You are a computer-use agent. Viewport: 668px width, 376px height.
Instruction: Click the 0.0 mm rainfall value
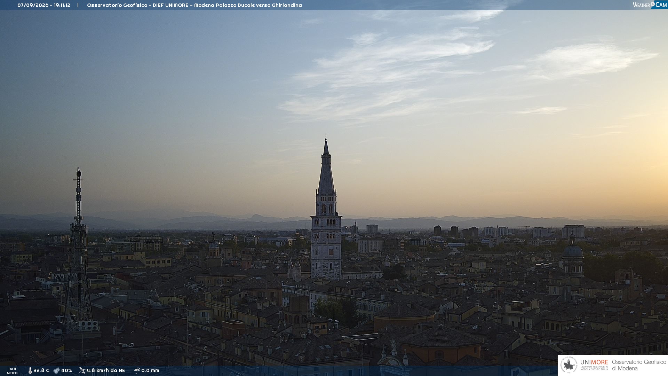pyautogui.click(x=150, y=370)
